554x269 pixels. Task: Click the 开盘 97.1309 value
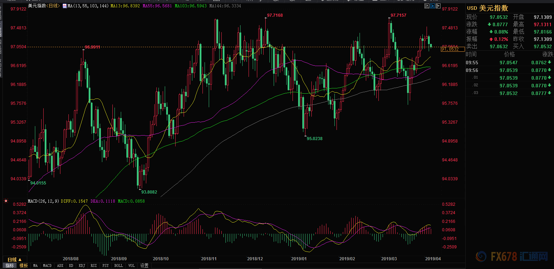coord(542,17)
